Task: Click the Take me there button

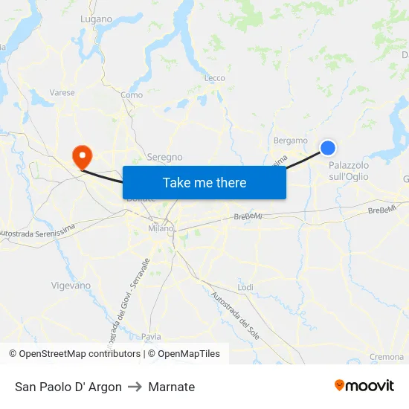Action: coord(204,183)
